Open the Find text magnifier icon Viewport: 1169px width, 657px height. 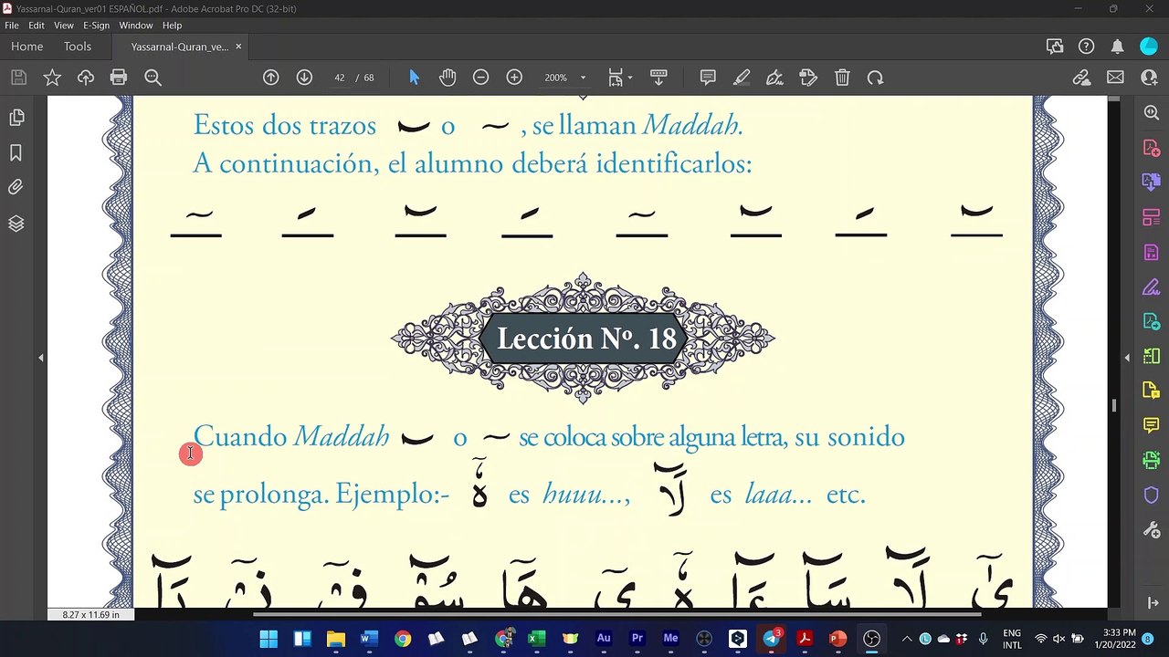[153, 78]
